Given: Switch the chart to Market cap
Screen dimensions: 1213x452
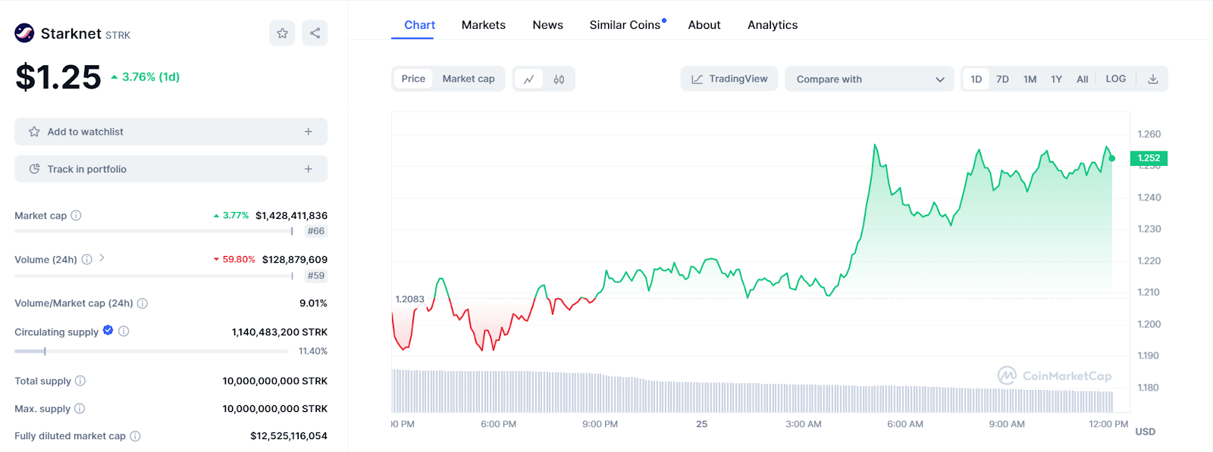Looking at the screenshot, I should (x=469, y=79).
